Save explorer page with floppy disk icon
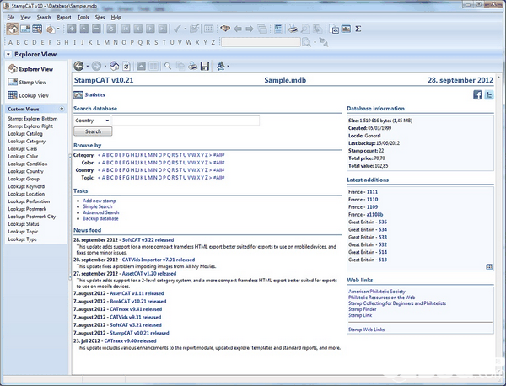The width and height of the screenshot is (506, 386). pos(205,66)
